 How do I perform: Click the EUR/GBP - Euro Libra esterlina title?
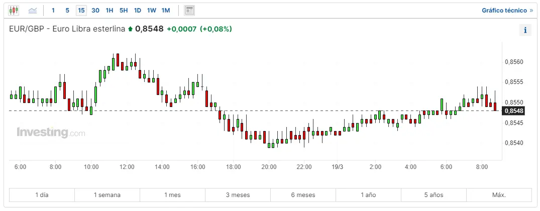67,29
